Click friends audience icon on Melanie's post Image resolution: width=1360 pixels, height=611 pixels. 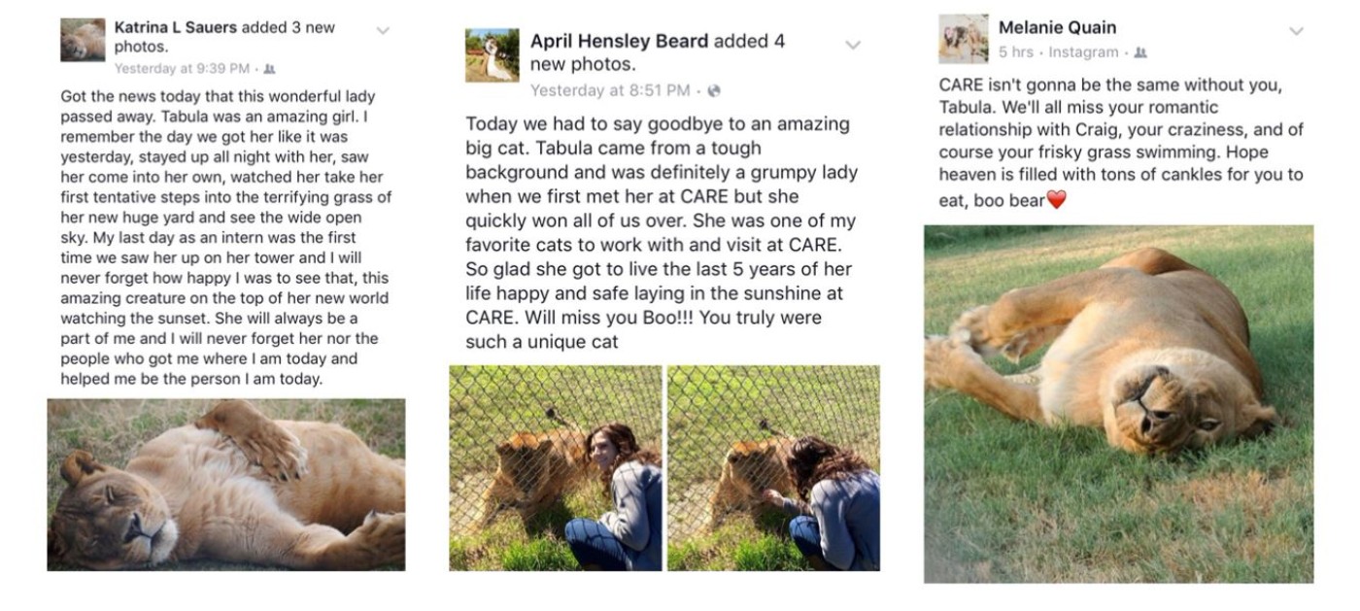(x=1140, y=52)
